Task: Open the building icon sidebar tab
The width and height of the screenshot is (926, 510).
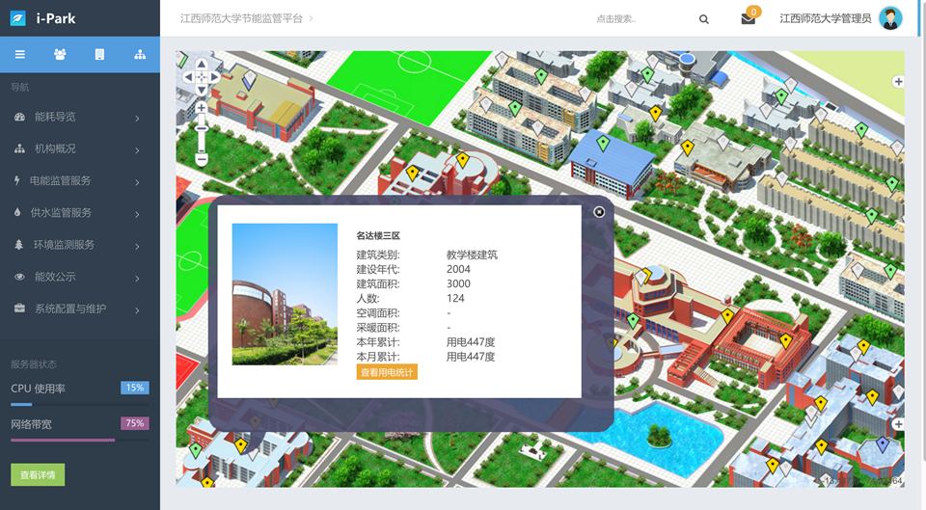Action: [x=99, y=55]
